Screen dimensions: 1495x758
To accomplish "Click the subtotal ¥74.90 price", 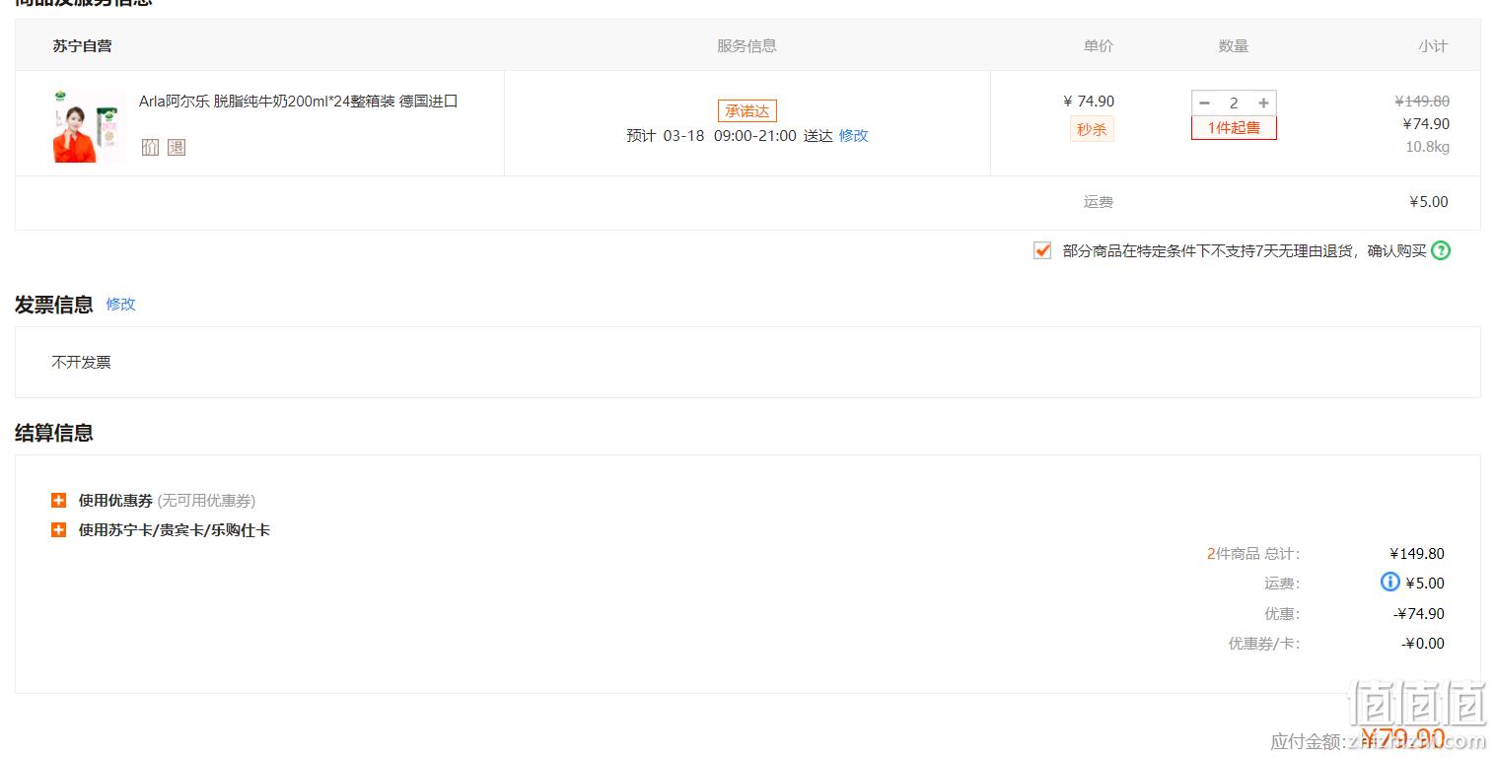I will point(1426,124).
